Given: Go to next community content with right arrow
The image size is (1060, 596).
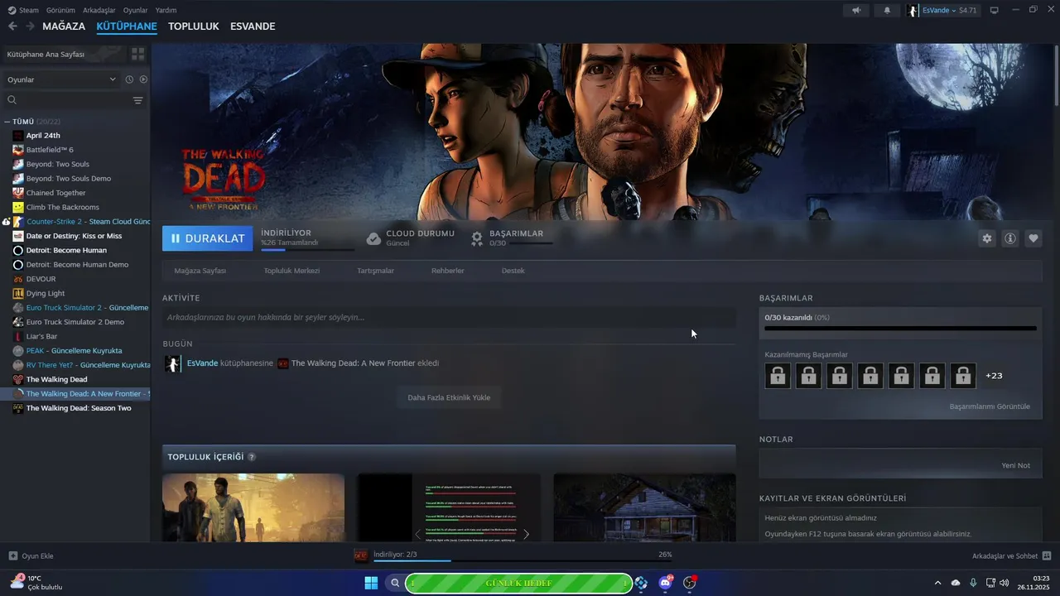Looking at the screenshot, I should 526,534.
